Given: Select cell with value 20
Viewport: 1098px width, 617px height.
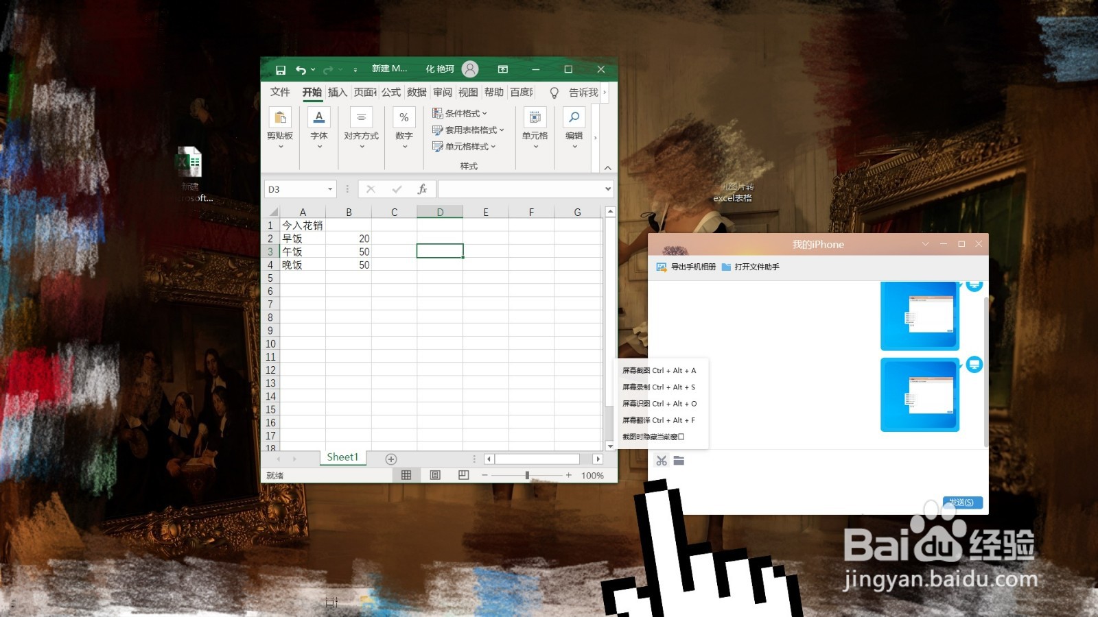Looking at the screenshot, I should 349,239.
